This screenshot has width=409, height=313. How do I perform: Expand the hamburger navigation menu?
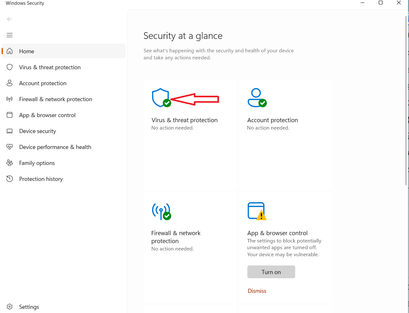(x=10, y=35)
